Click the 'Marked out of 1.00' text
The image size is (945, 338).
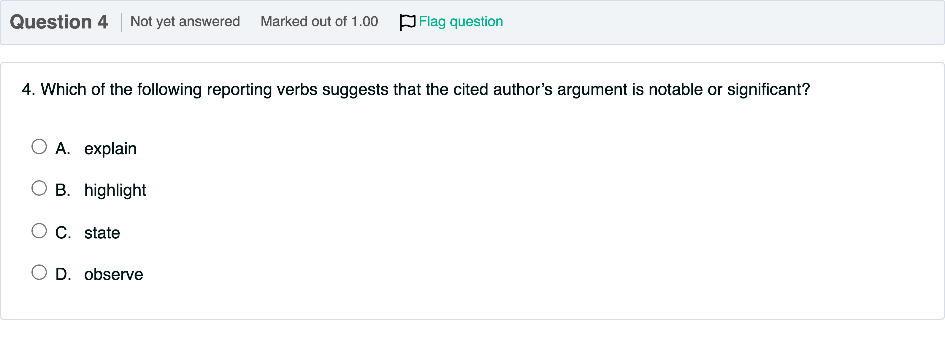319,21
